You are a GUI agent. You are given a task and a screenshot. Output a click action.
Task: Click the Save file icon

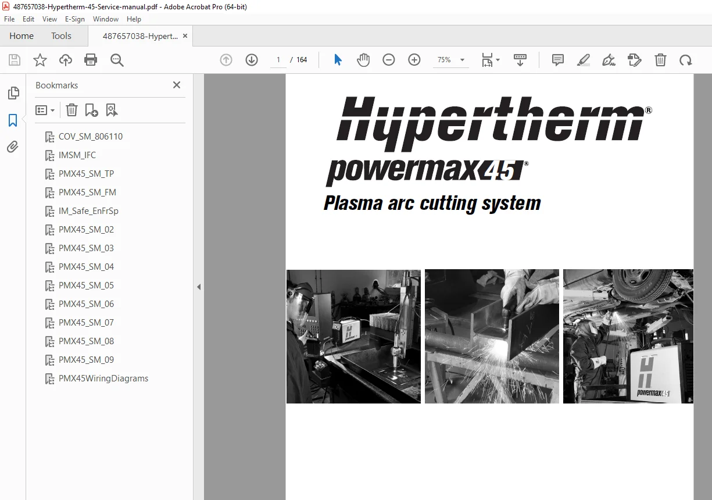(15, 60)
